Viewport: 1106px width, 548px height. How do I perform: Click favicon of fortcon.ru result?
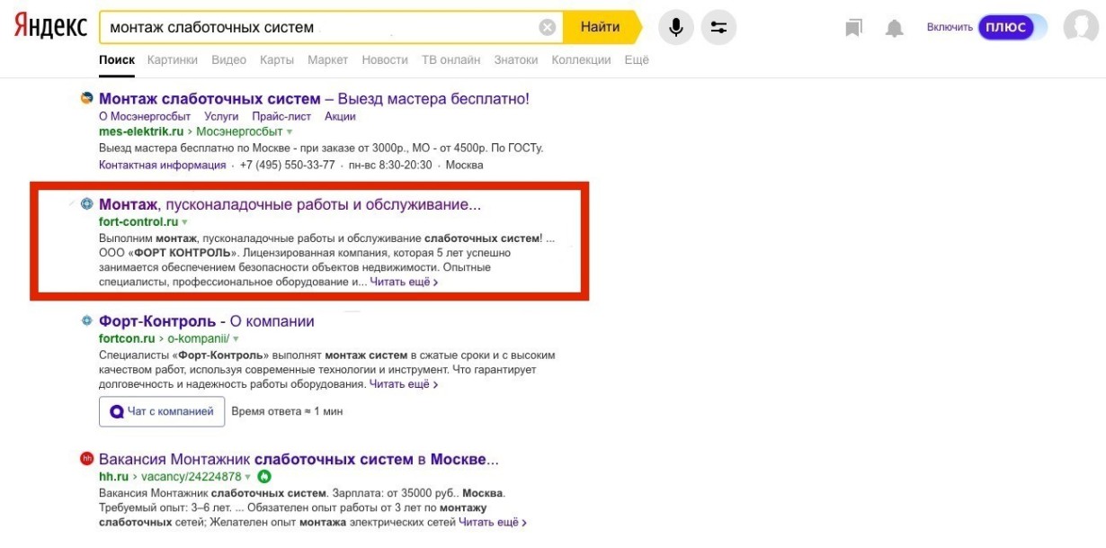[86, 320]
